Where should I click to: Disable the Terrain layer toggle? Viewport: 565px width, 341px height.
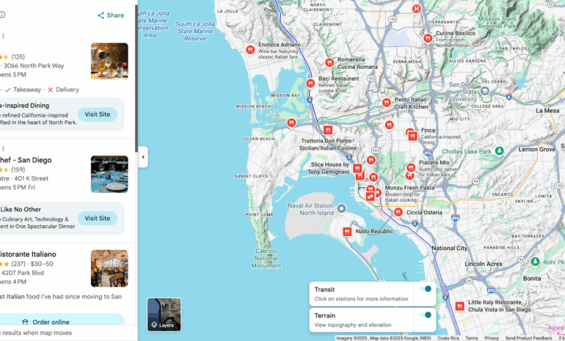pyautogui.click(x=425, y=315)
